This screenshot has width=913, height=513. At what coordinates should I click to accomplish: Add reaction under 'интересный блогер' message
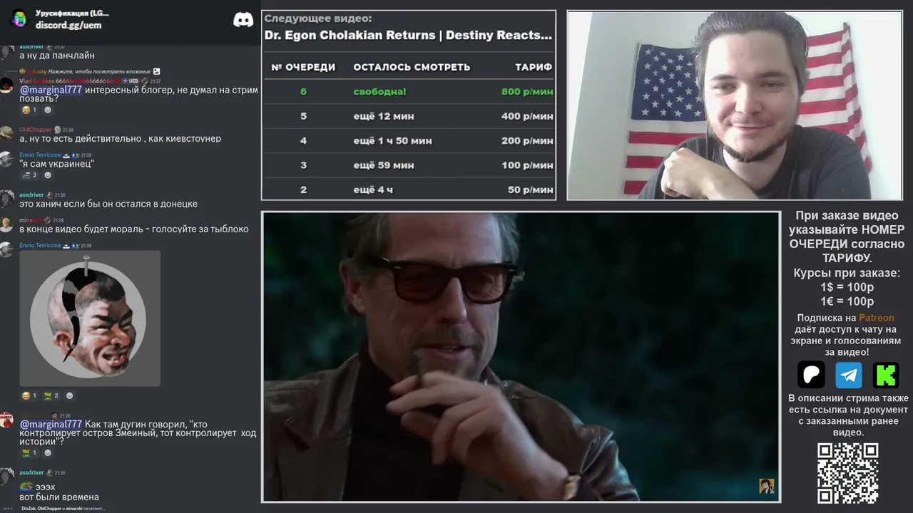(x=48, y=110)
